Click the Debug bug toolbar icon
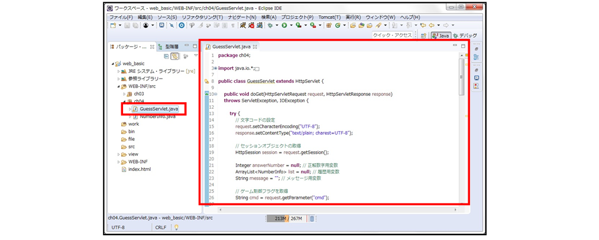This screenshot has width=599, height=240. (271, 25)
